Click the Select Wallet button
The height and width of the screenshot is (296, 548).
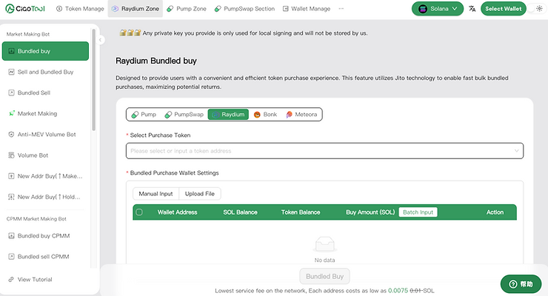[x=504, y=9]
